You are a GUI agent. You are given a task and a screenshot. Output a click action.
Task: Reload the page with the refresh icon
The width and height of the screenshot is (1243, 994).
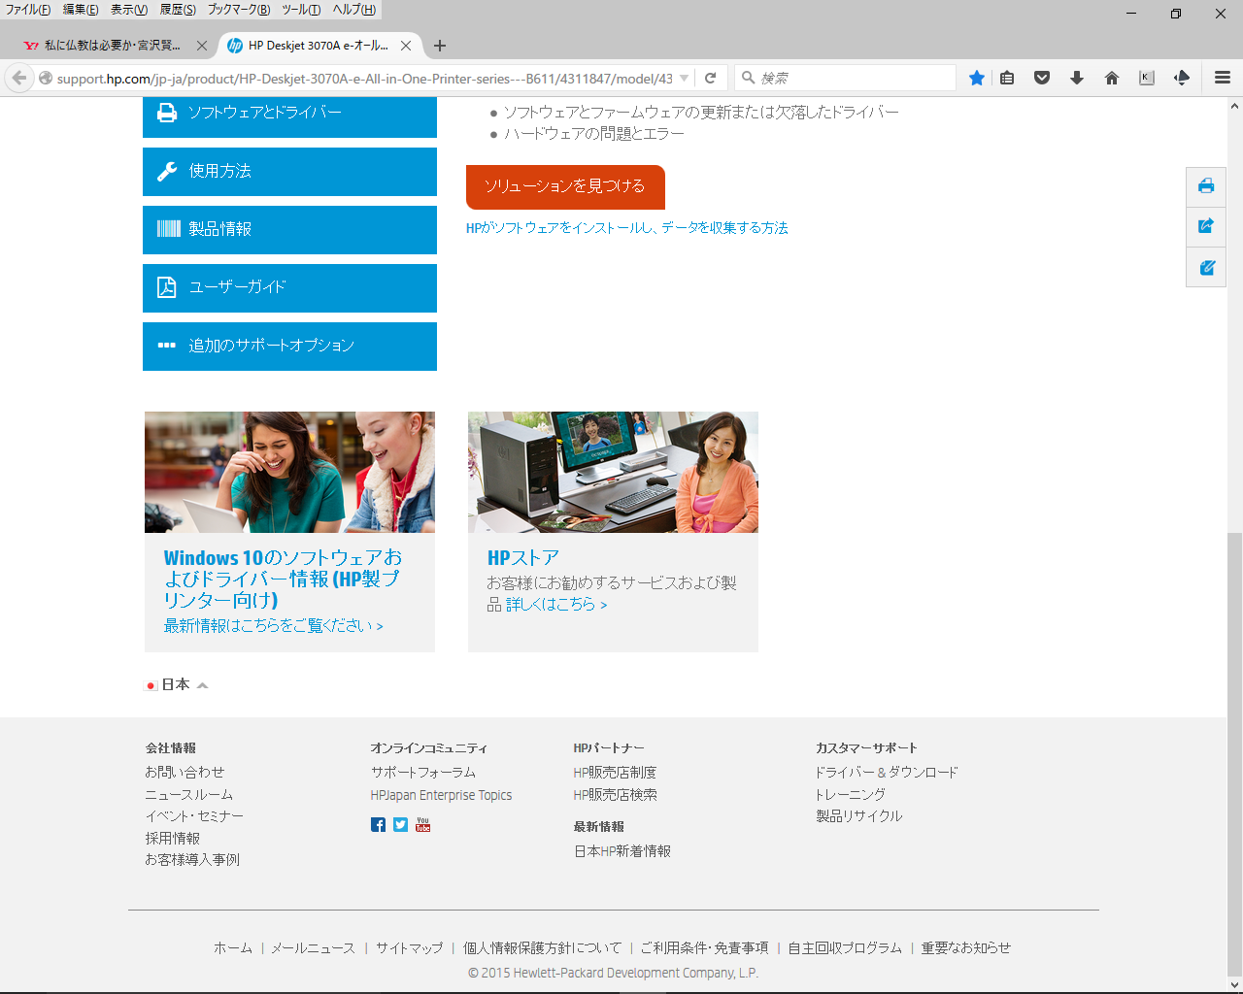[711, 78]
